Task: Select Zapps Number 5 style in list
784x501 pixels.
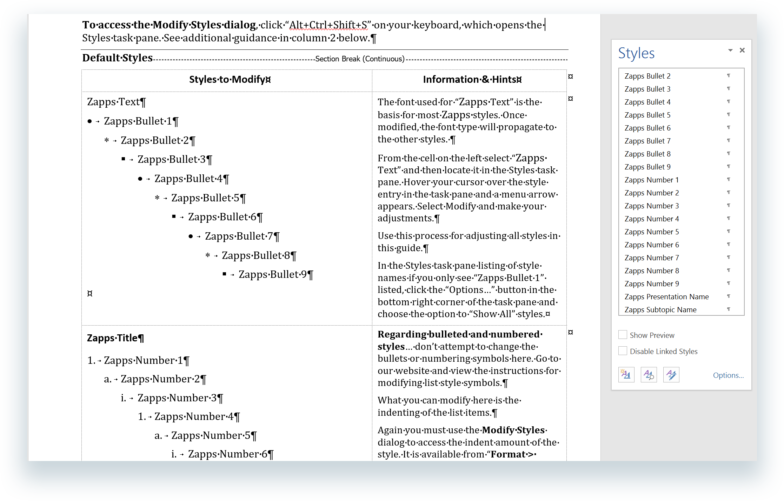Action: pos(681,232)
